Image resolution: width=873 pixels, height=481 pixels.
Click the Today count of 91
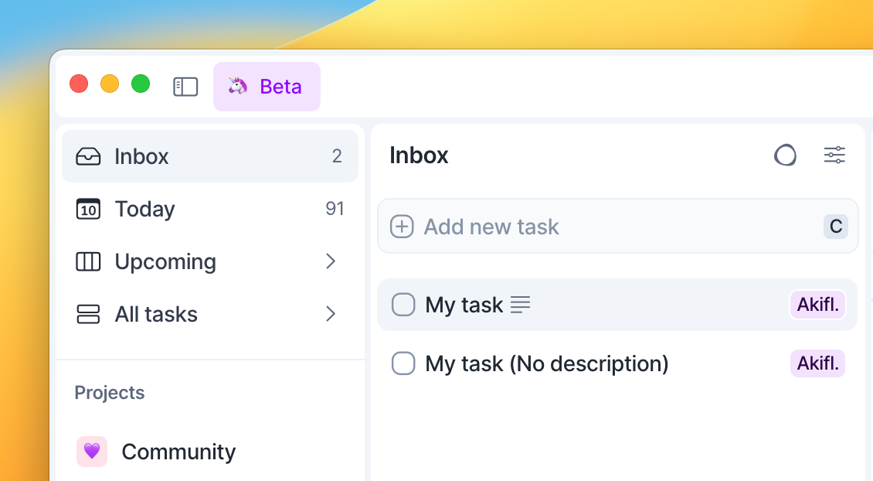pos(335,209)
